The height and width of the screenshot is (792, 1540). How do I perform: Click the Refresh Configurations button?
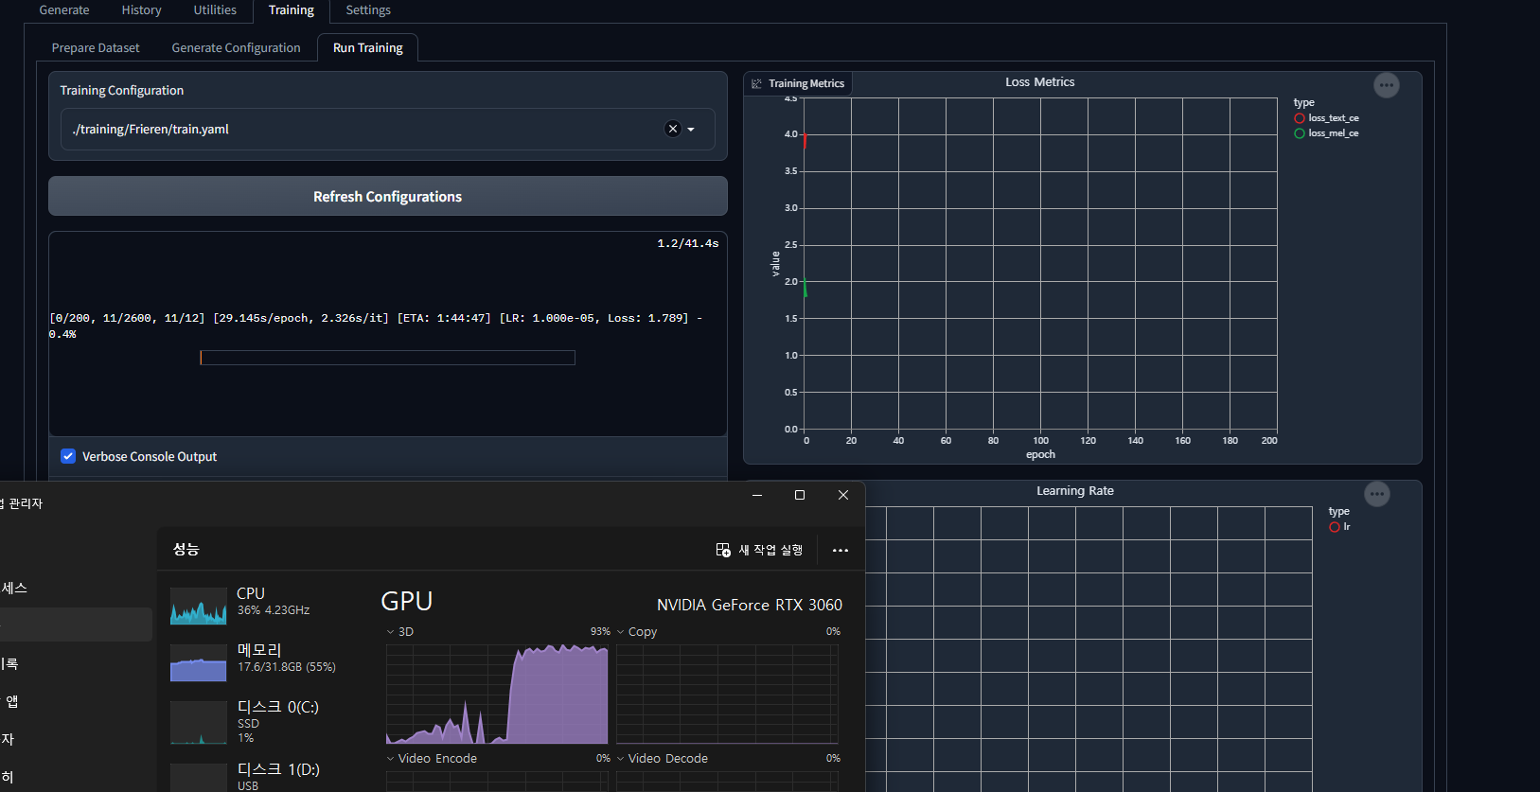click(388, 196)
